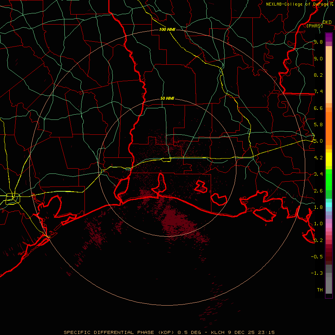The image size is (335, 335).
Task: Click the 7.4 scale value
Action: [x=318, y=92]
